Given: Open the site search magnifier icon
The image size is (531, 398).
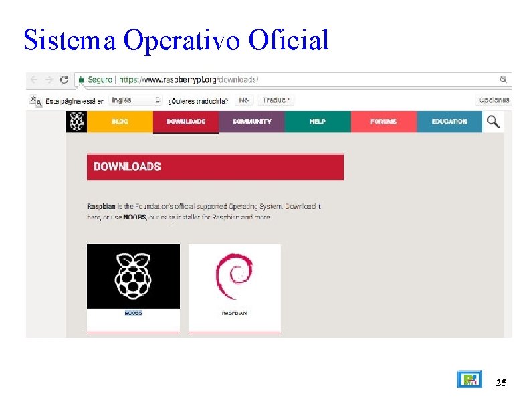Looking at the screenshot, I should pyautogui.click(x=493, y=122).
